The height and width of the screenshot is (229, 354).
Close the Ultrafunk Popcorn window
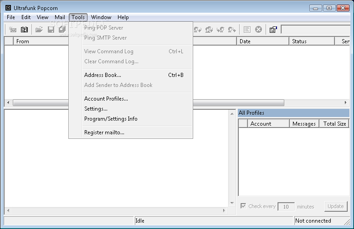tap(343, 8)
